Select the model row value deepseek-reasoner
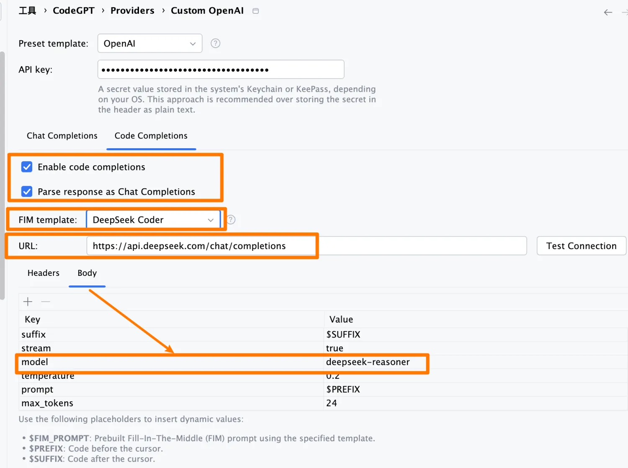 tap(368, 362)
